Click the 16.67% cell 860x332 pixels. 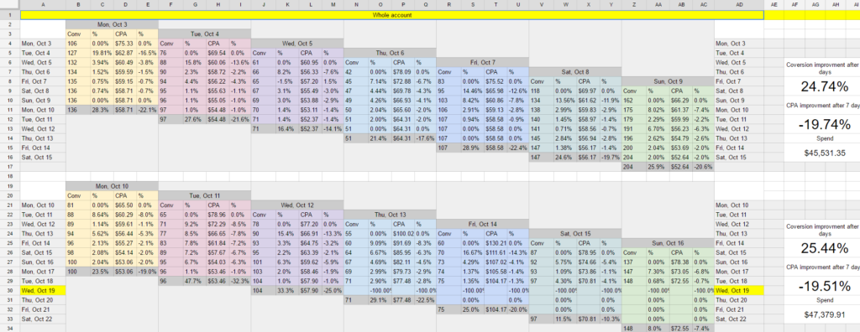[472, 252]
